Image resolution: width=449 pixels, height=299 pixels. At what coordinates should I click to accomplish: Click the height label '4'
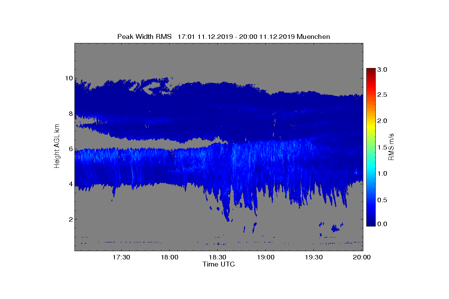coord(70,184)
